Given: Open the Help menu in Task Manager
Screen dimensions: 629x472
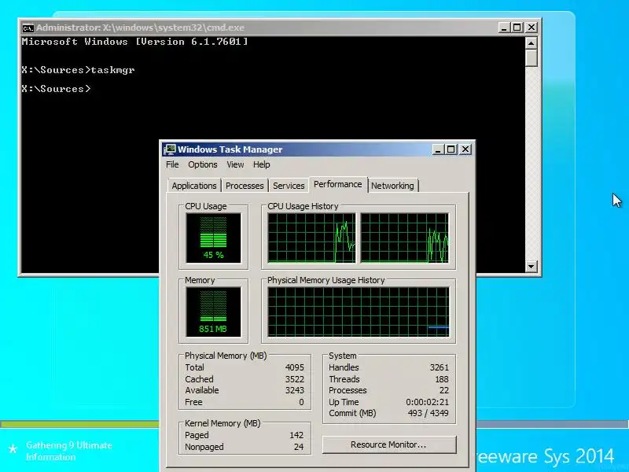Looking at the screenshot, I should 262,164.
